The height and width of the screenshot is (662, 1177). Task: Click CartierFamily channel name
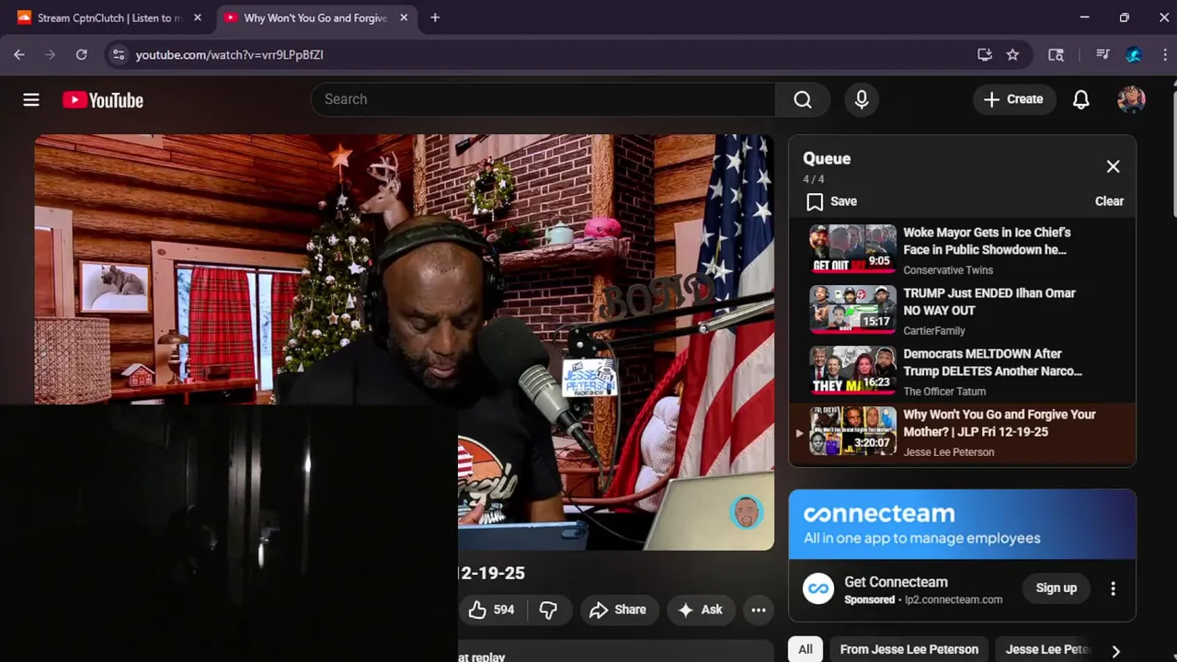point(934,331)
